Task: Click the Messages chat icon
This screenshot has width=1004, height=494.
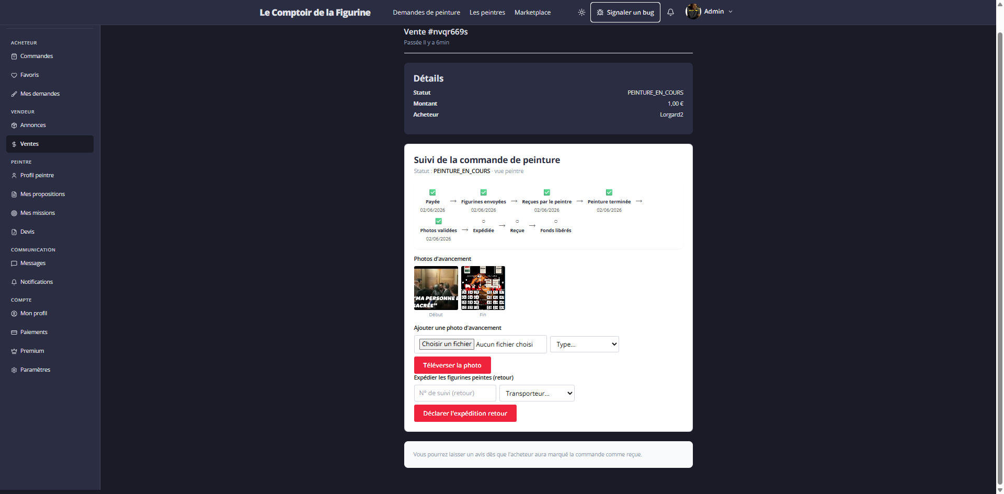Action: click(x=14, y=263)
